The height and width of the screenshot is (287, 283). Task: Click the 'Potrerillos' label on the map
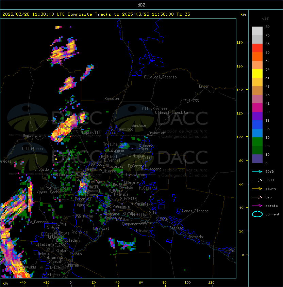pos(57,188)
